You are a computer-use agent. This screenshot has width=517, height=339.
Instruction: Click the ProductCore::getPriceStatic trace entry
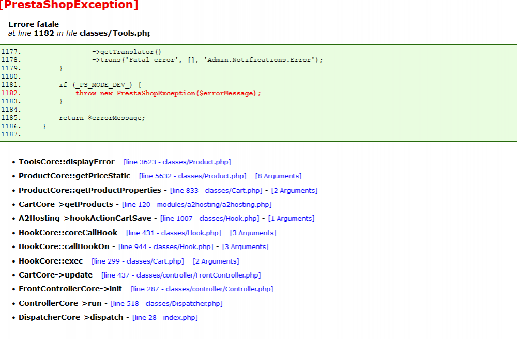pyautogui.click(x=74, y=176)
